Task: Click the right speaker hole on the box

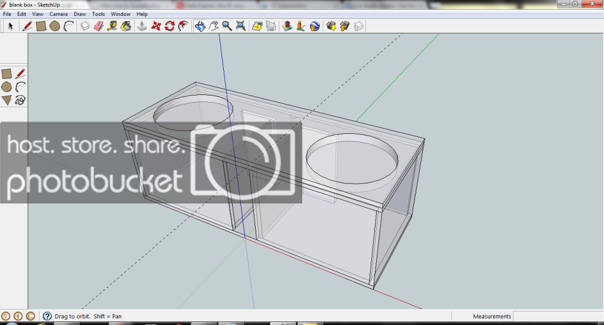Action: pos(352,159)
